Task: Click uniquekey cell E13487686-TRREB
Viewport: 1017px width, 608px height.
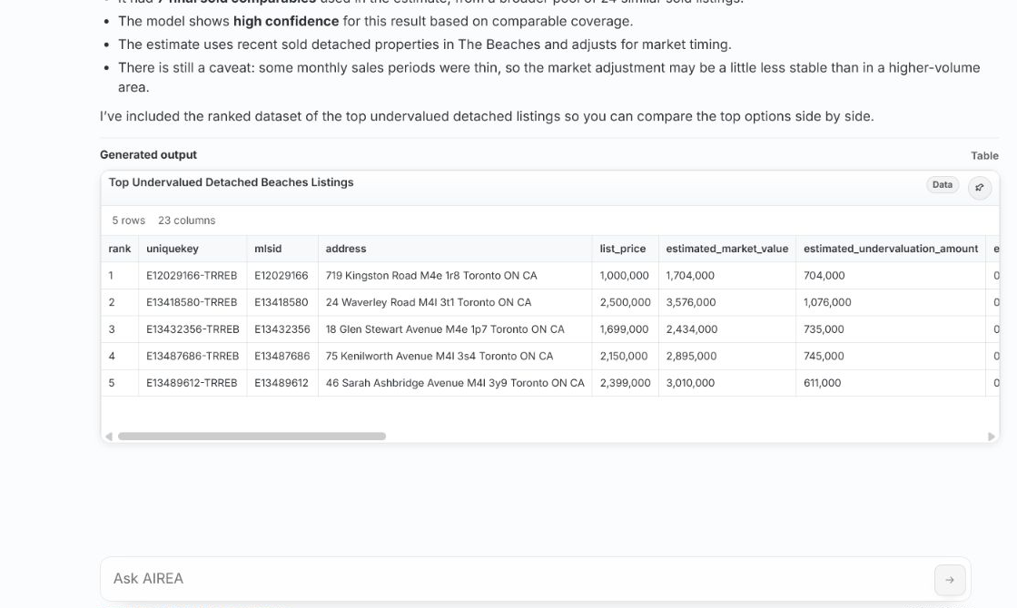Action: click(x=193, y=356)
